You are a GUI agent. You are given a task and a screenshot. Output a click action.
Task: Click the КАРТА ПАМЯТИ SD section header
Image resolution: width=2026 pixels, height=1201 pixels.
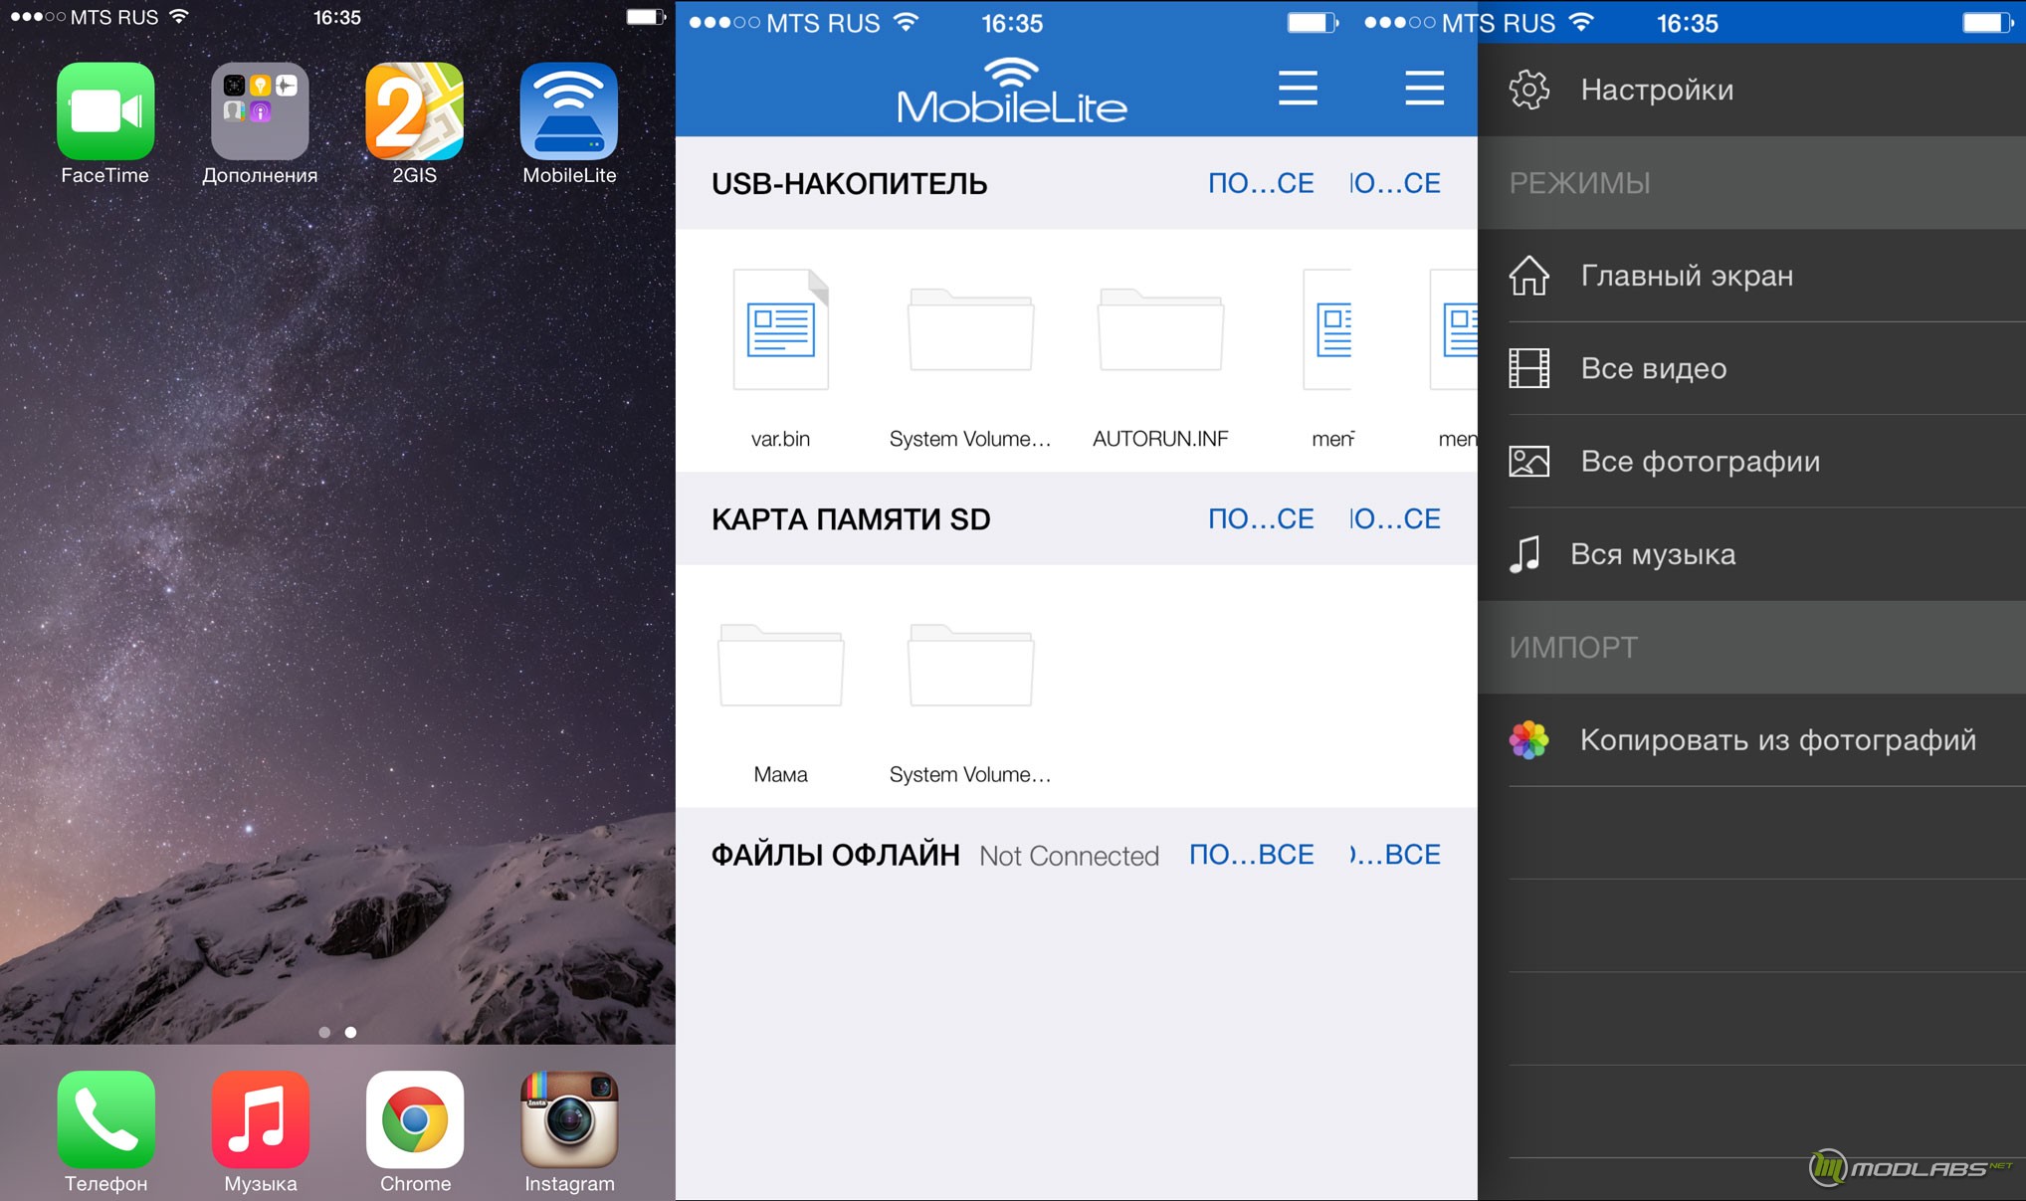[x=851, y=519]
